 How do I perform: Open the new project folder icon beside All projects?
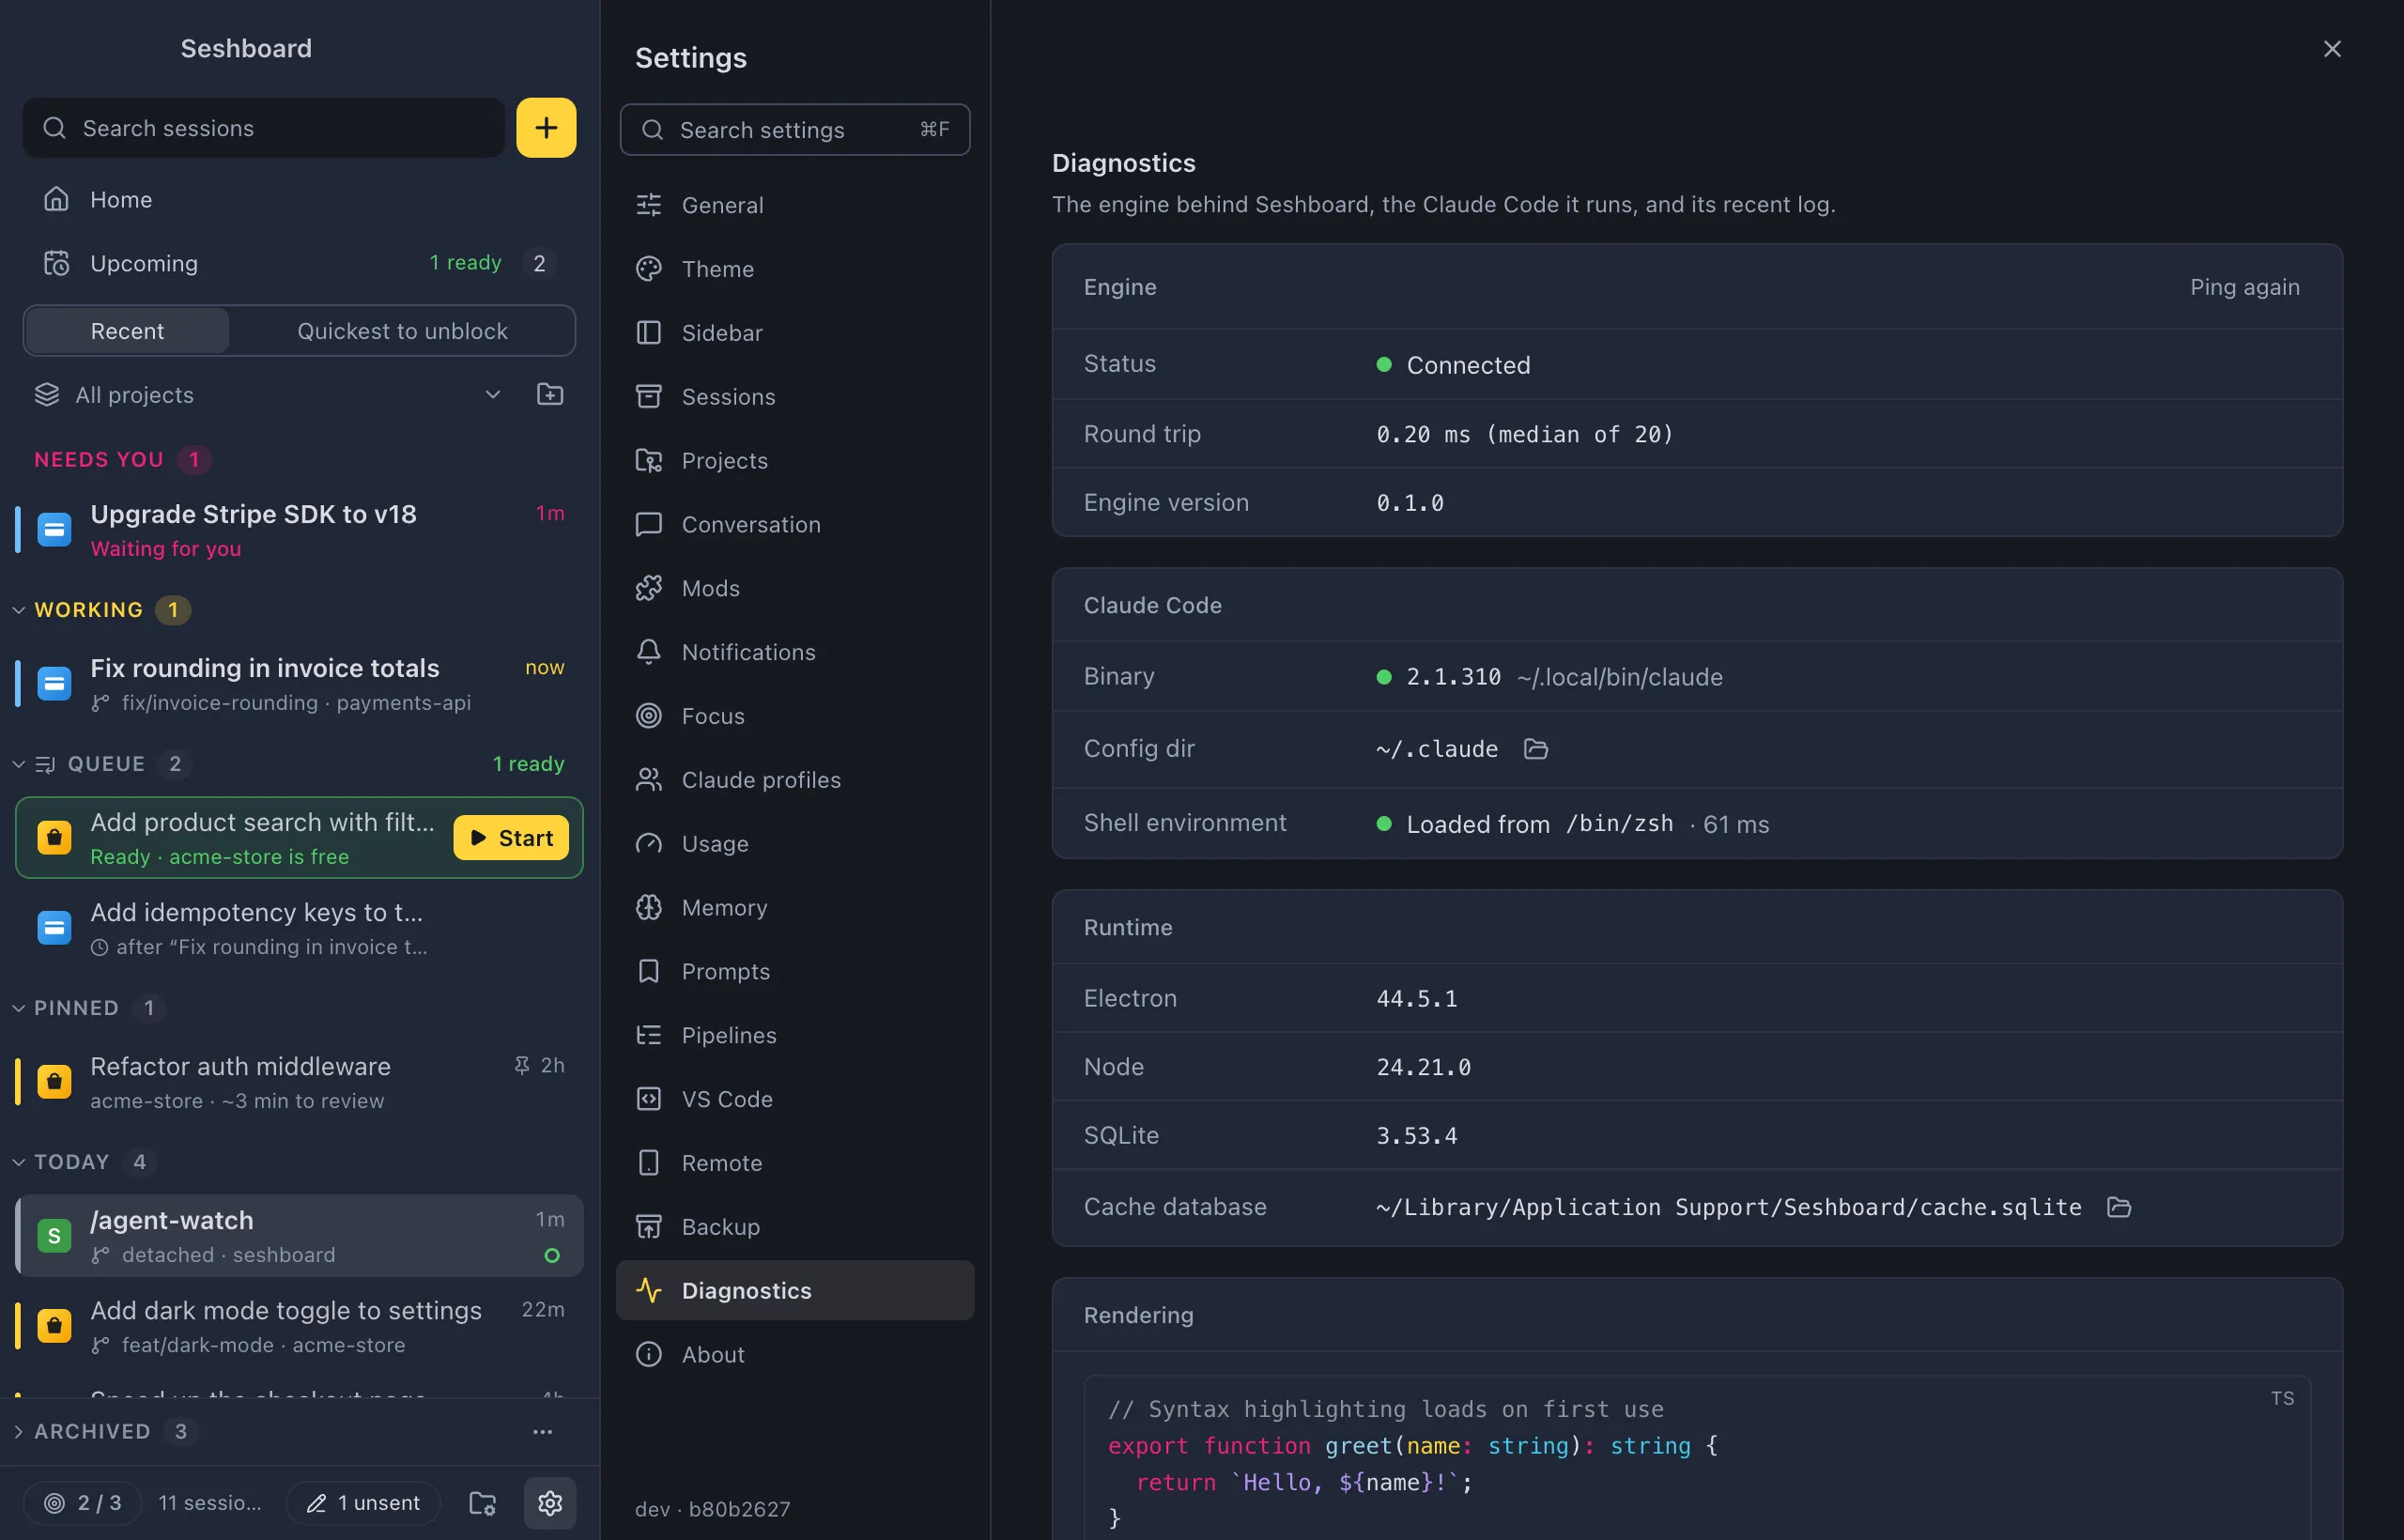(x=550, y=394)
